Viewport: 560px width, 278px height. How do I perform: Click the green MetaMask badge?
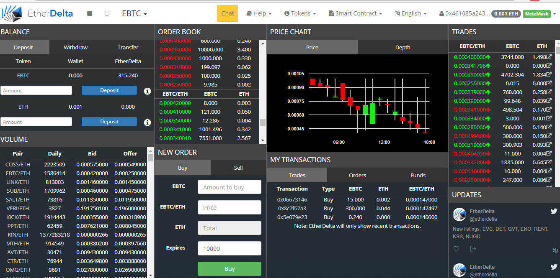(x=537, y=14)
